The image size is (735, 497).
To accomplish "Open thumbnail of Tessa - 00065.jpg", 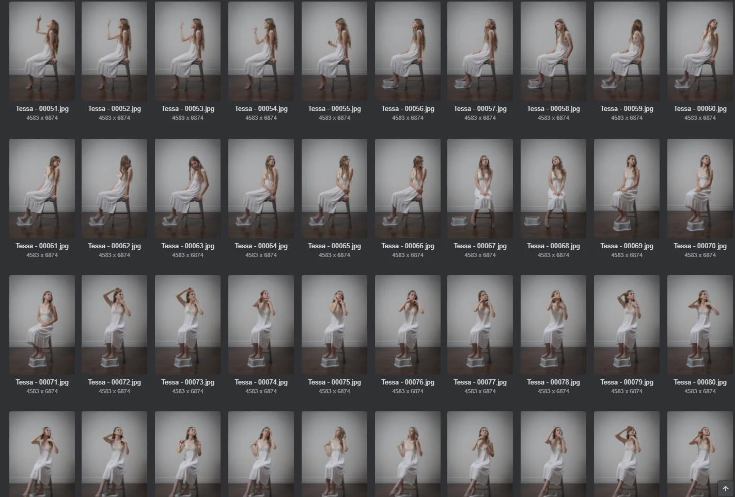I will 334,188.
